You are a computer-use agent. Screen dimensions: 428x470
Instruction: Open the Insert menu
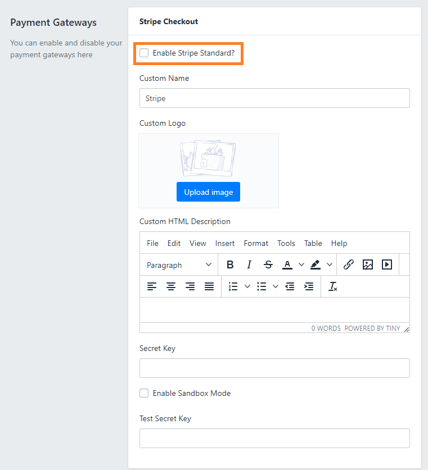pos(225,243)
